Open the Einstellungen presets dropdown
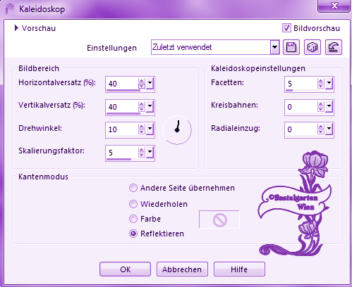Screen dimensions: 352x287 coord(274,47)
